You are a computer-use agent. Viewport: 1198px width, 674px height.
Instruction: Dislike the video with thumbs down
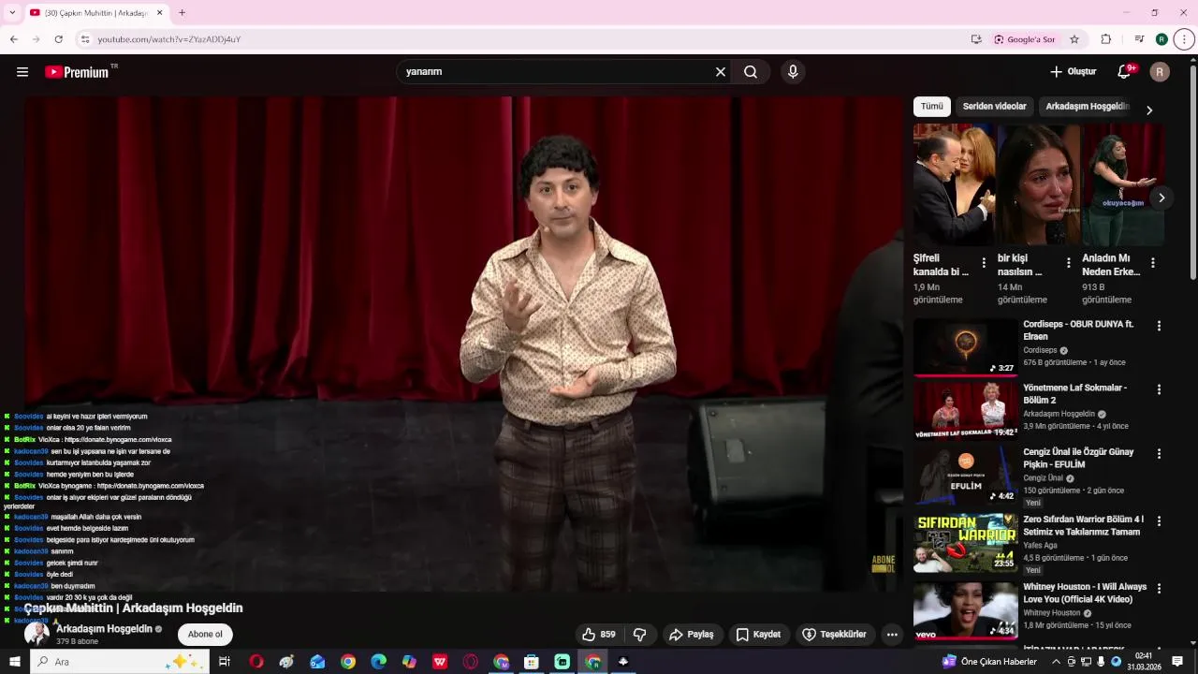(640, 635)
